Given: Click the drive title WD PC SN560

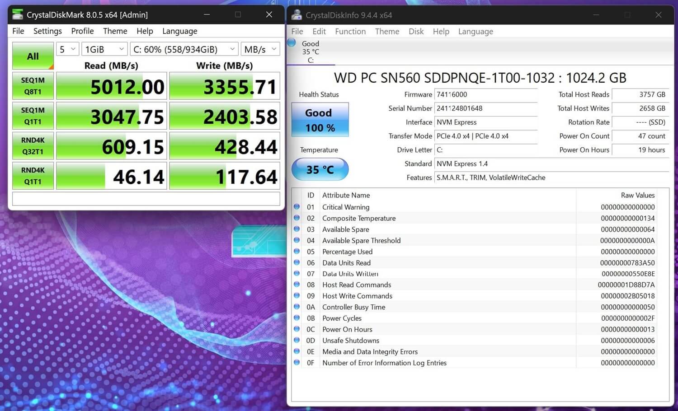Looking at the screenshot, I should [x=480, y=78].
